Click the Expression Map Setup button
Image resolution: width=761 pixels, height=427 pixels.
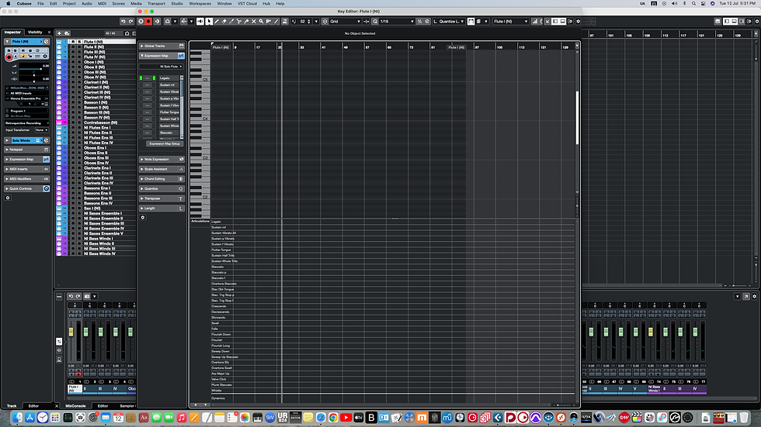[165, 144]
